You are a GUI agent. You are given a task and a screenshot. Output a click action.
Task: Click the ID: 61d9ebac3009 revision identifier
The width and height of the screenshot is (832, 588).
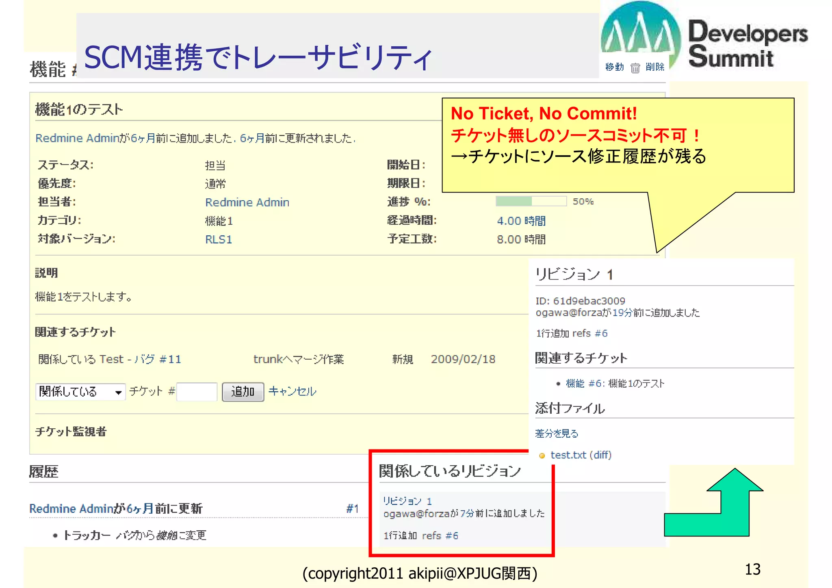[580, 301]
